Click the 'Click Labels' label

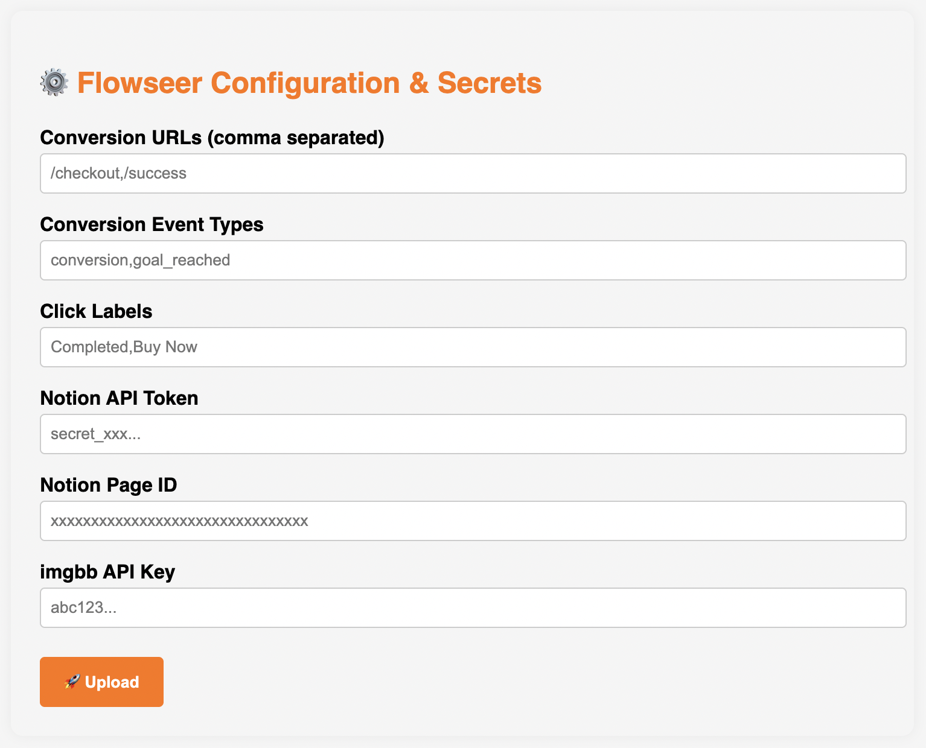tap(96, 311)
